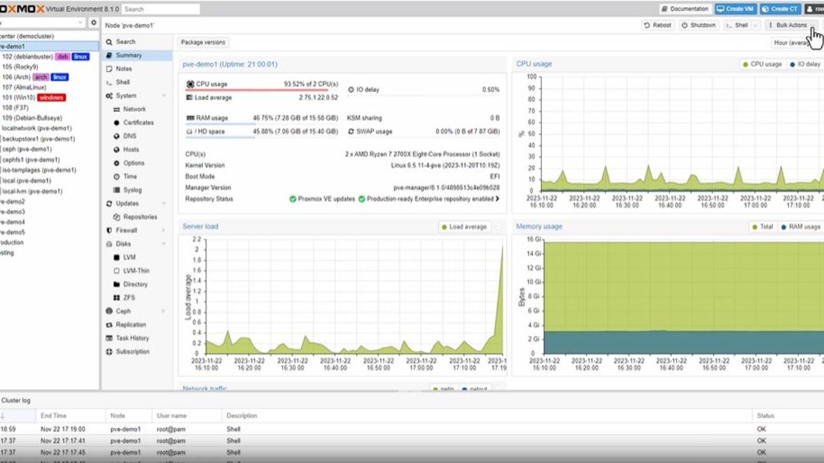Collapse the Updates section arrow

164,204
